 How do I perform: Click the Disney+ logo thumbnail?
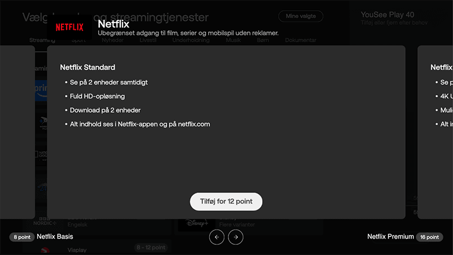click(192, 225)
